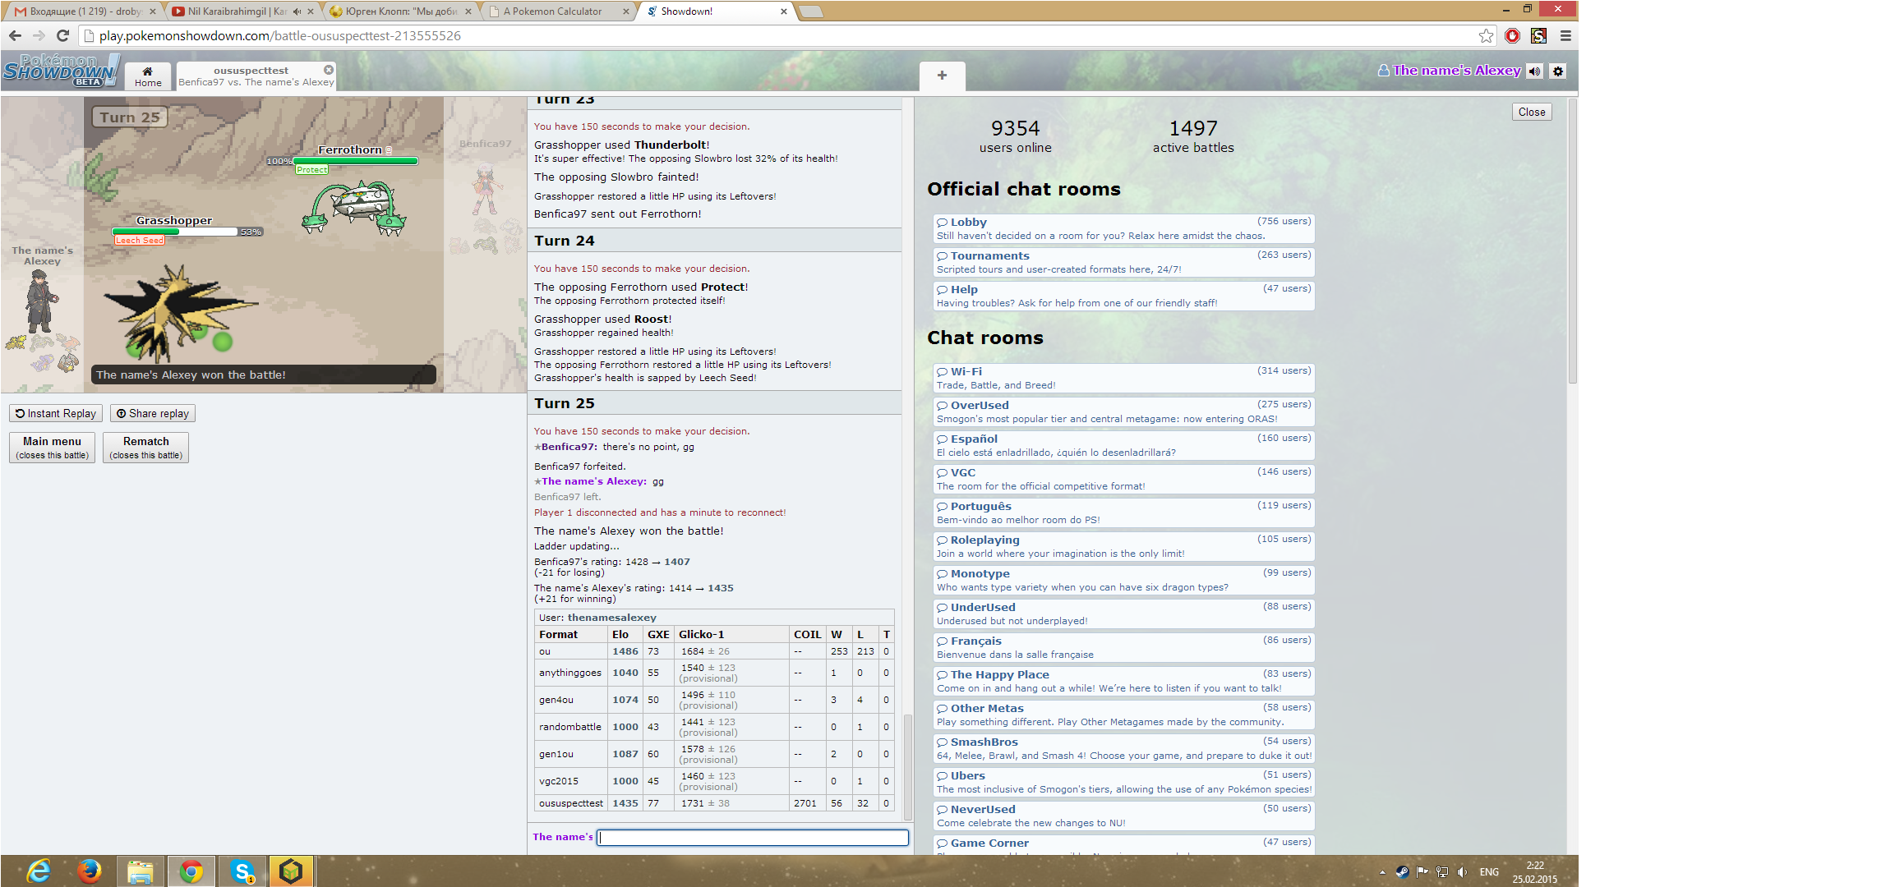Join the UnderUsed chat room
1895x887 pixels.
click(1123, 614)
